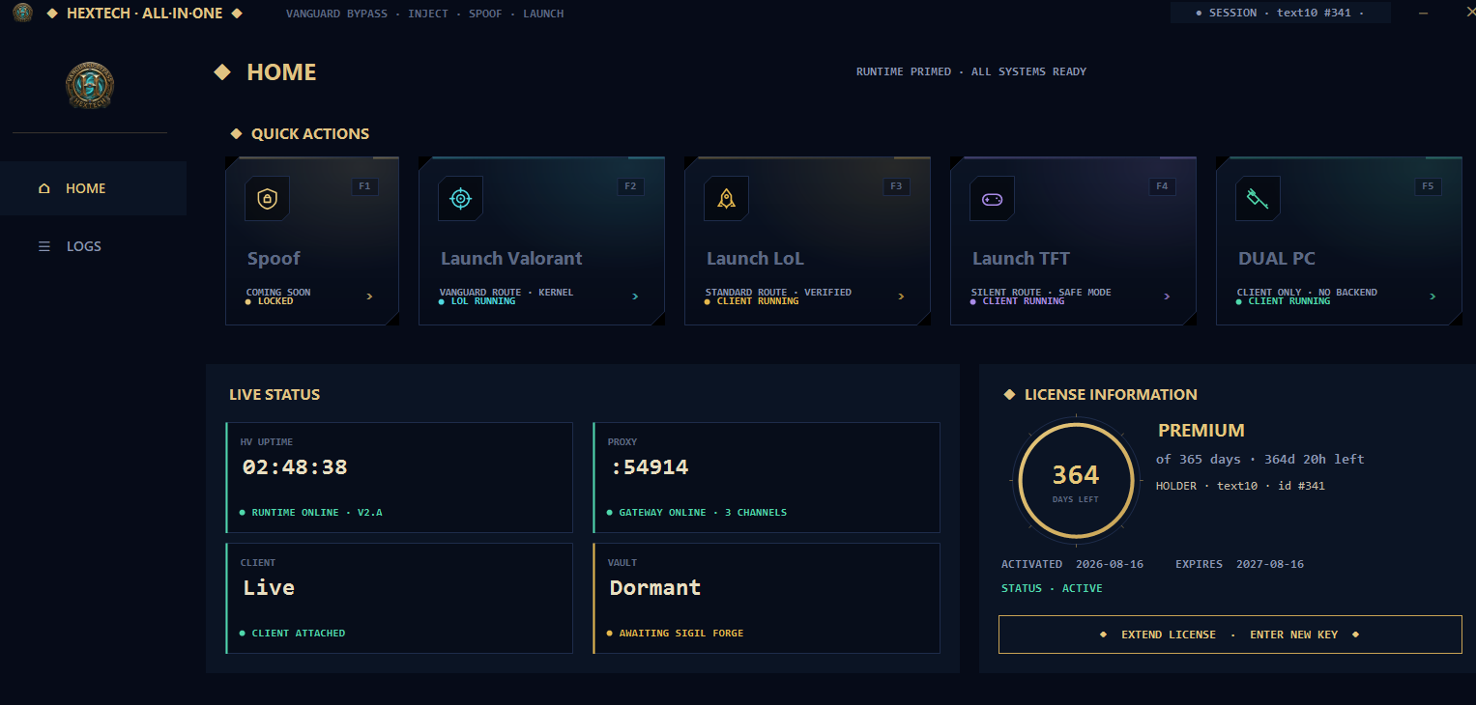The width and height of the screenshot is (1476, 705).
Task: Click the SESSION text10 #341 badge
Action: (1281, 13)
